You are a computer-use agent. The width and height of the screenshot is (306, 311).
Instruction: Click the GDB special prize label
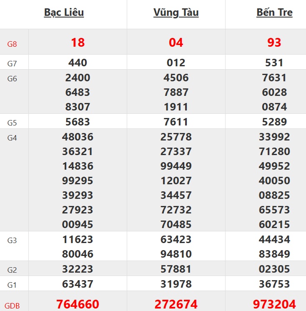pos(12,305)
